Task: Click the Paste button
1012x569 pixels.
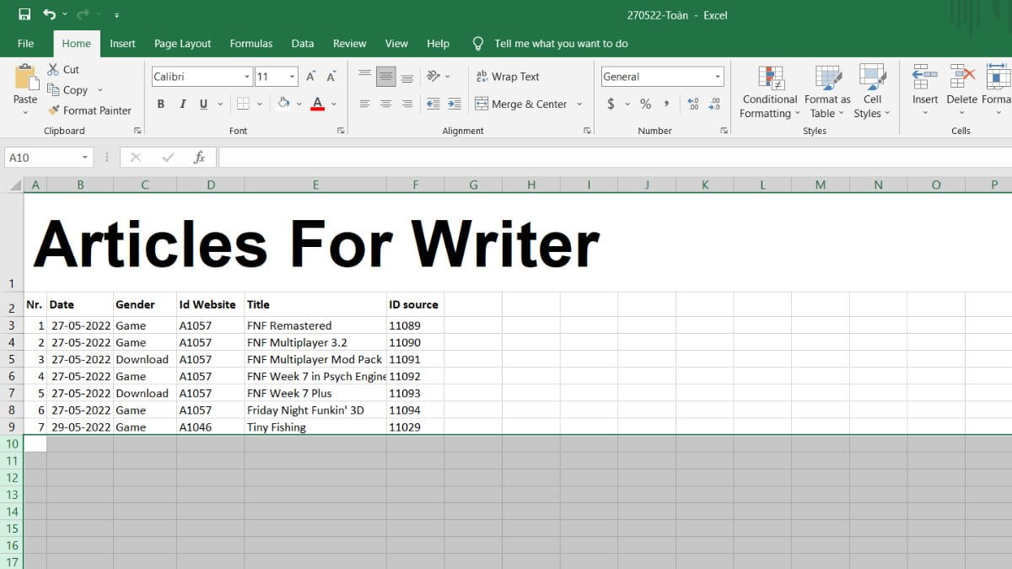Action: tap(25, 86)
